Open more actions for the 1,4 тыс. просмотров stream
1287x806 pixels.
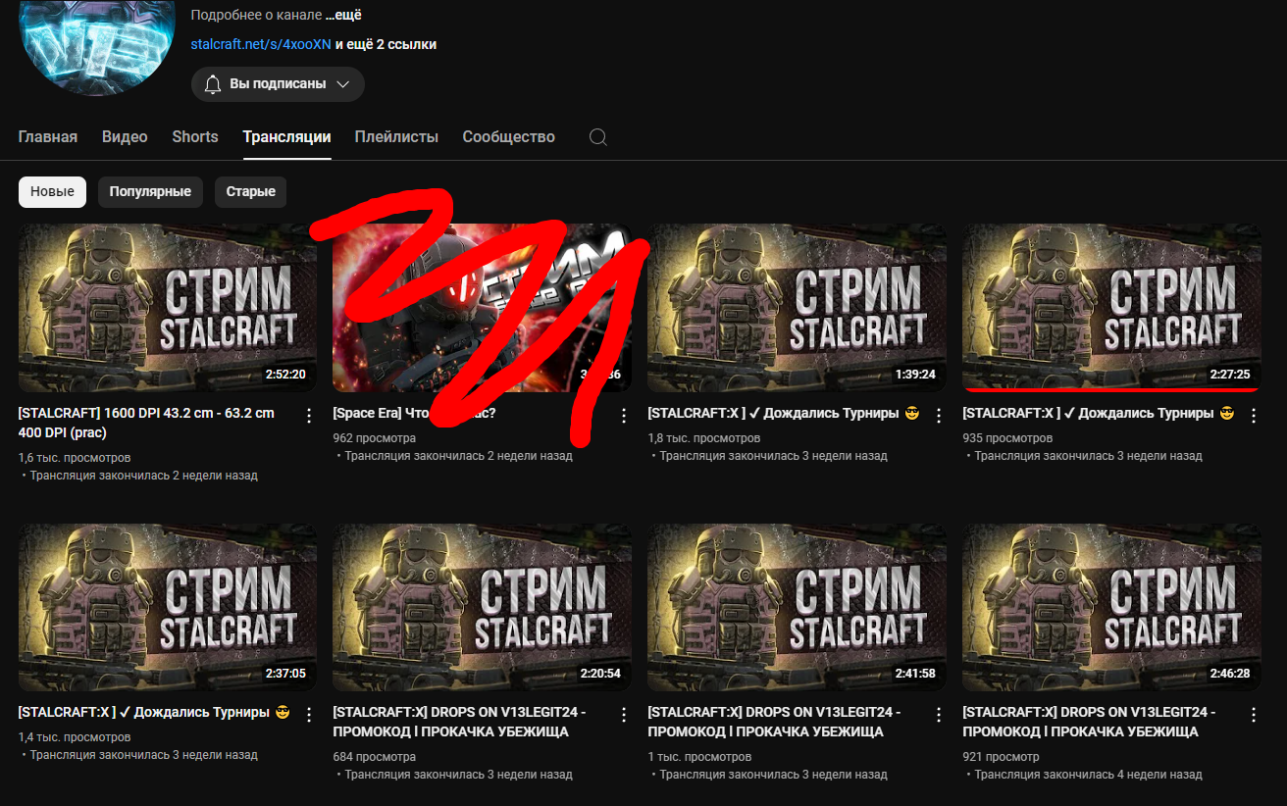tap(309, 715)
